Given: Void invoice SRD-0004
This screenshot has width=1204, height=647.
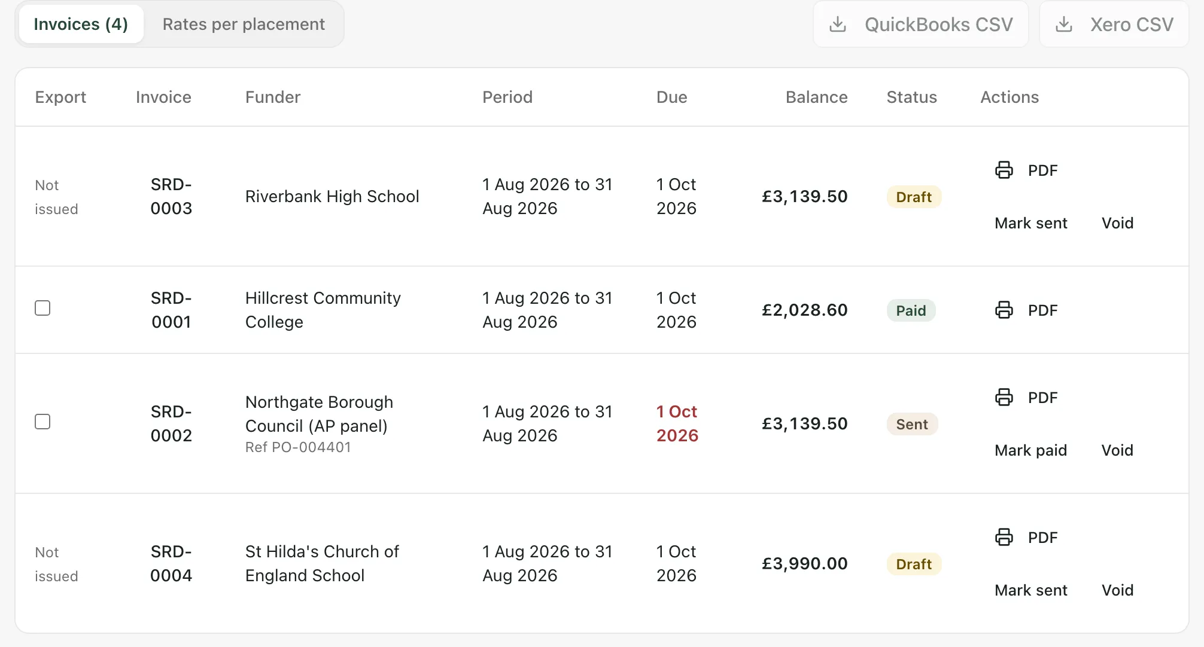Looking at the screenshot, I should click(x=1117, y=590).
